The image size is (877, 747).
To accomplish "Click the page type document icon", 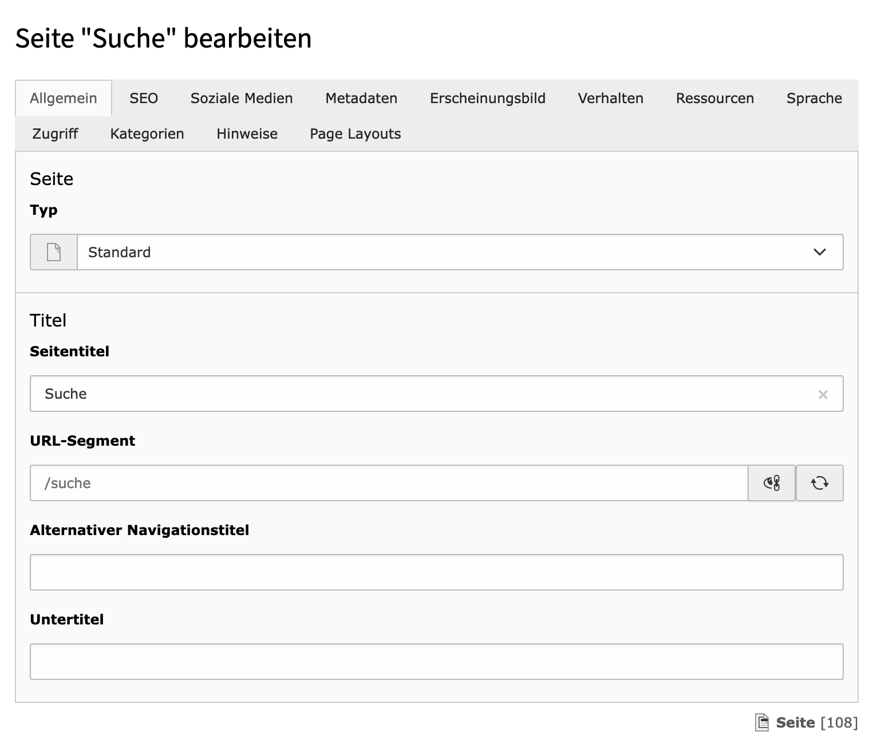I will pyautogui.click(x=54, y=252).
